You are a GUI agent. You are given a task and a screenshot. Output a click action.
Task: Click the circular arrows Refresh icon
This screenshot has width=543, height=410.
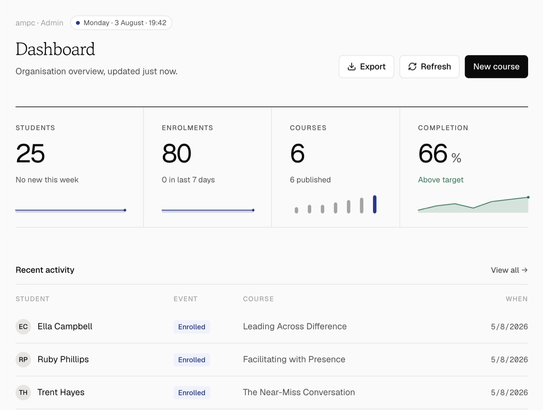[412, 66]
